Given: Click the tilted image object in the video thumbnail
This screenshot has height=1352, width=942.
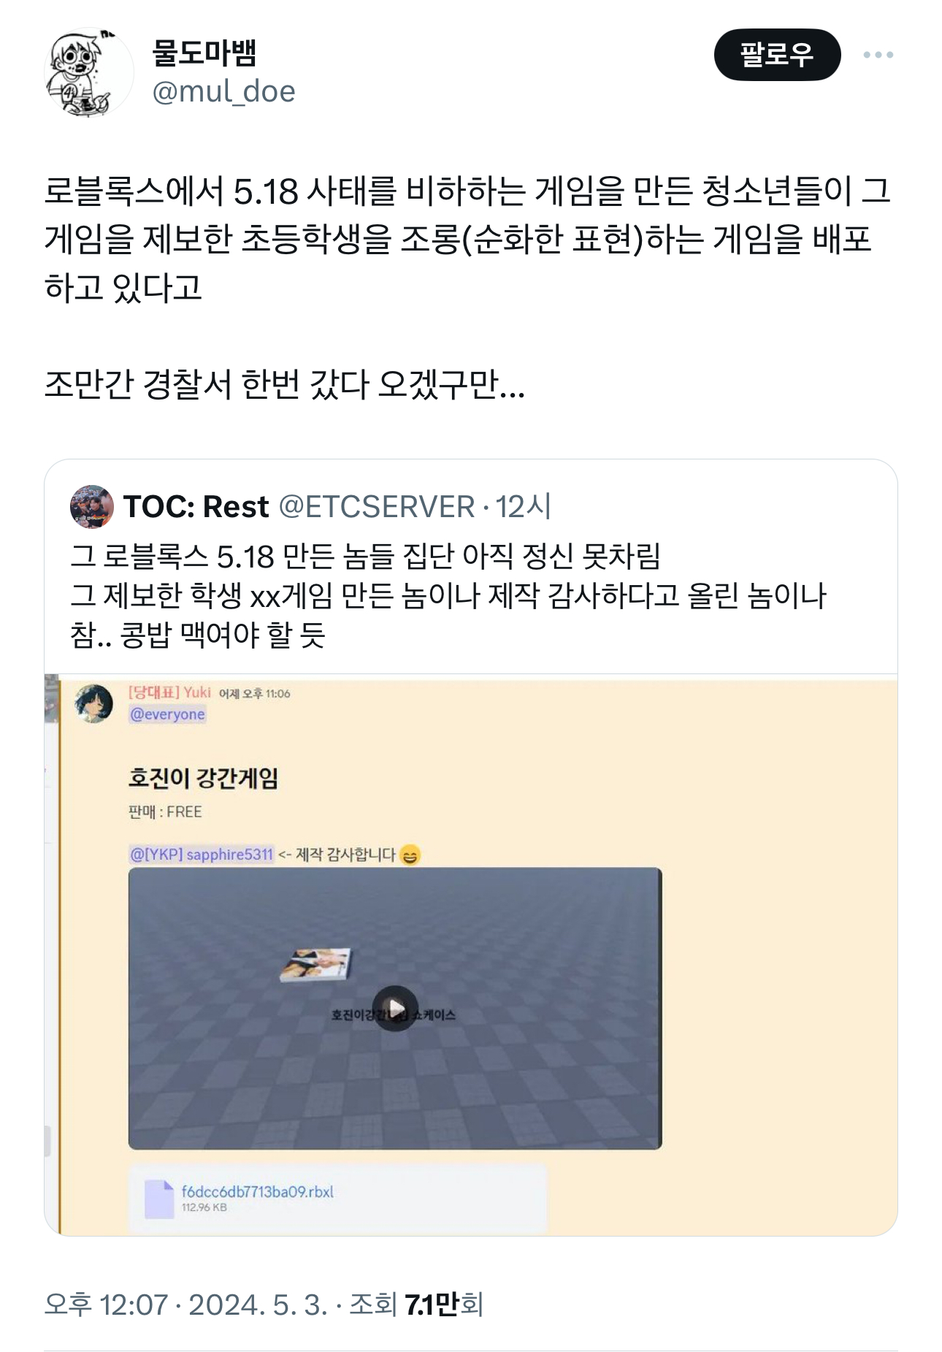Looking at the screenshot, I should 316,965.
